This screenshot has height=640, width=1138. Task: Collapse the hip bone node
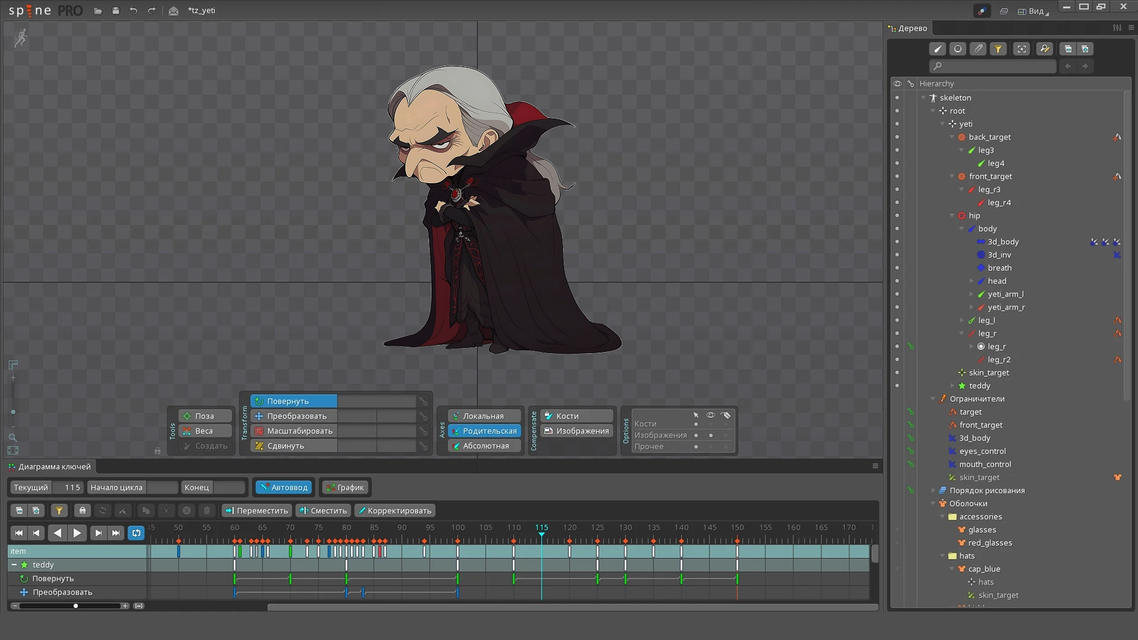coord(952,216)
